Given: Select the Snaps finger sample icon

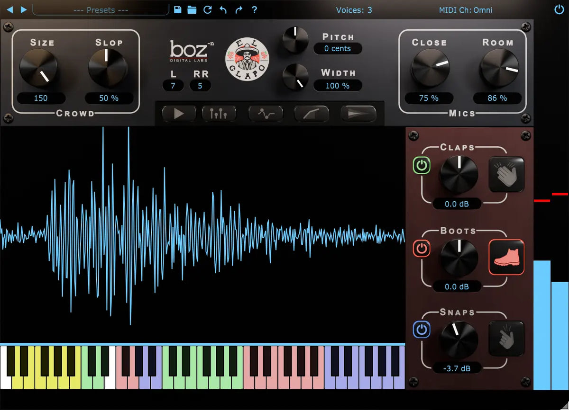Looking at the screenshot, I should (506, 339).
